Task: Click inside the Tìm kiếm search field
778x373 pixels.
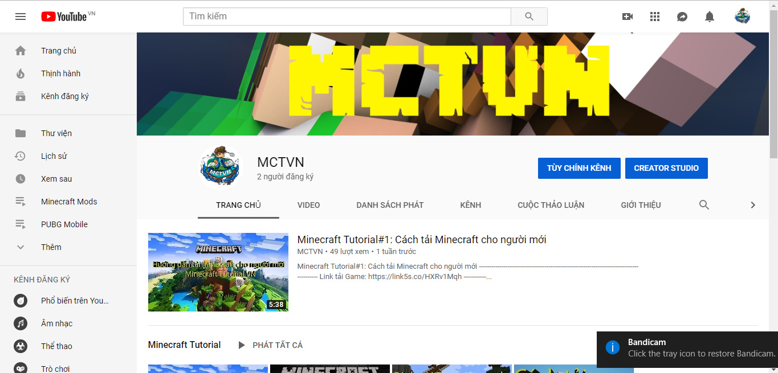Action: point(347,17)
